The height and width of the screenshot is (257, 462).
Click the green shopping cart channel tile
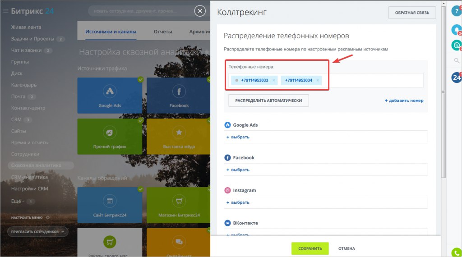click(x=110, y=242)
